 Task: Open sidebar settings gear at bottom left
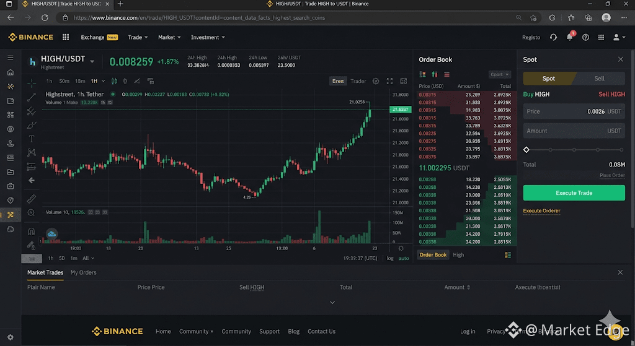coord(11,337)
